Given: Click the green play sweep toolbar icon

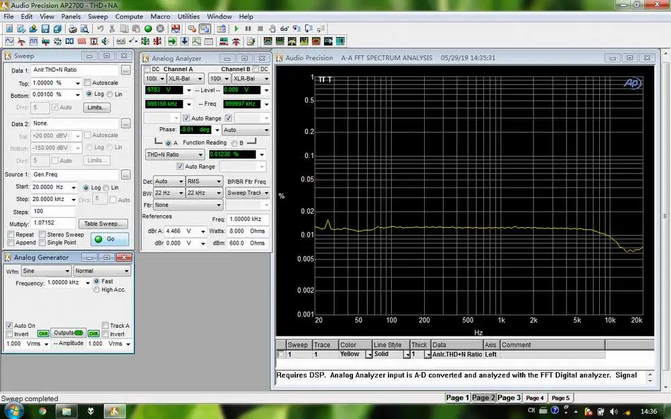Looking at the screenshot, I should click(x=236, y=29).
